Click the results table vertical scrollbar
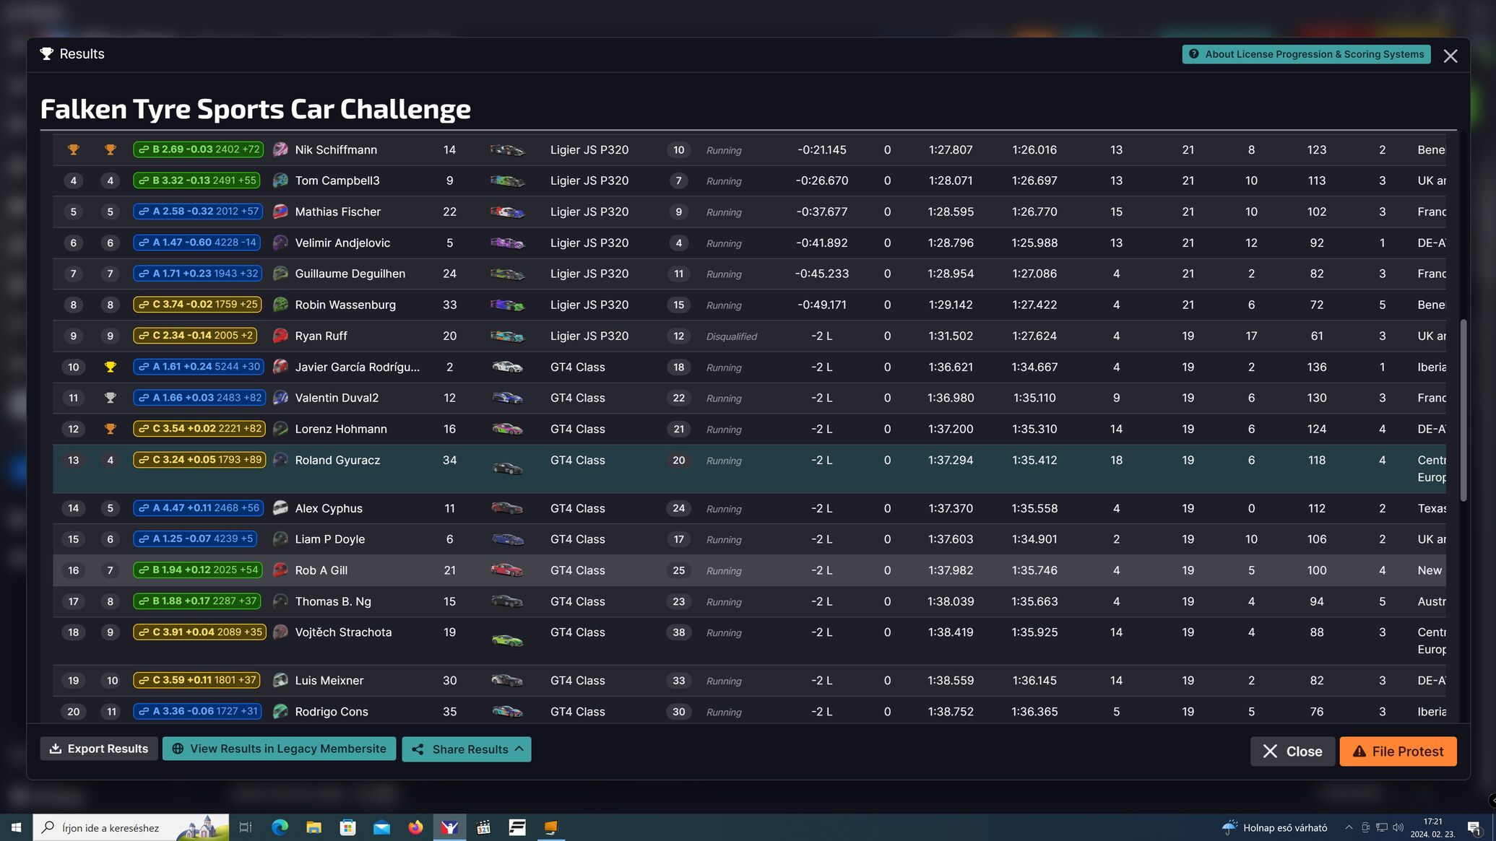 1463,410
